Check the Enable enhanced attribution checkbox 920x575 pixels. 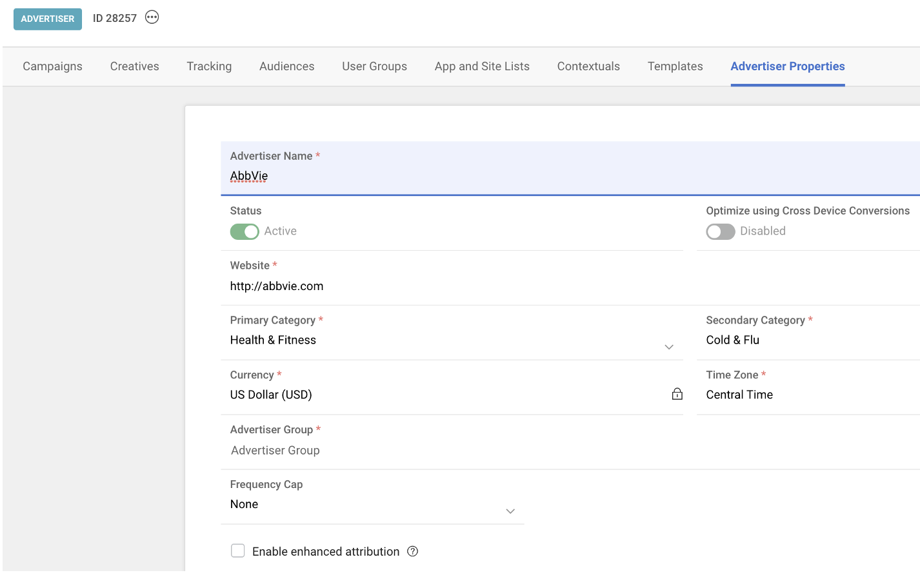click(238, 551)
